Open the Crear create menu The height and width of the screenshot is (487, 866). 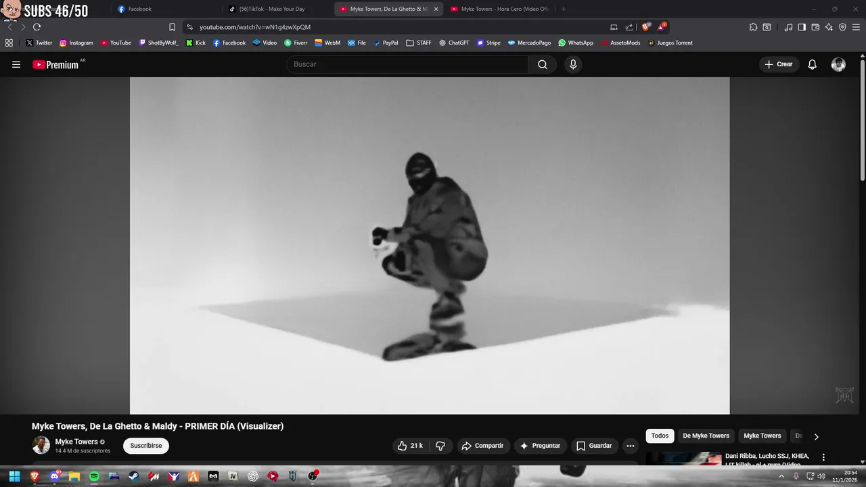point(779,64)
